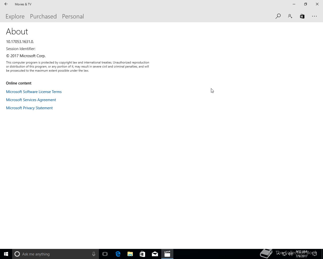Open Microsoft Services Agreement link
323x259 pixels.
tap(31, 100)
